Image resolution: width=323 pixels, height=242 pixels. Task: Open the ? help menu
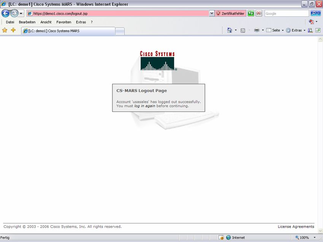tap(92, 22)
